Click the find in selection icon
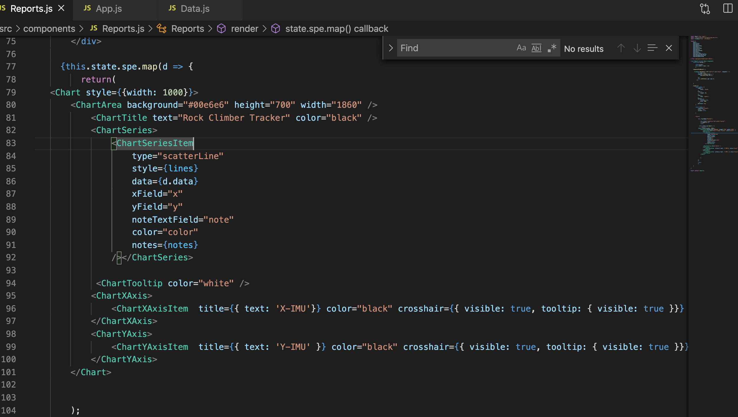Viewport: 738px width, 417px height. 652,48
